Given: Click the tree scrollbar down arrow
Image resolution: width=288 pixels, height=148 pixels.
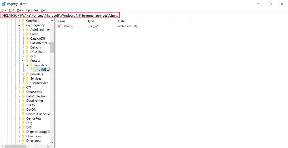Looking at the screenshot, I should click(x=52, y=142).
